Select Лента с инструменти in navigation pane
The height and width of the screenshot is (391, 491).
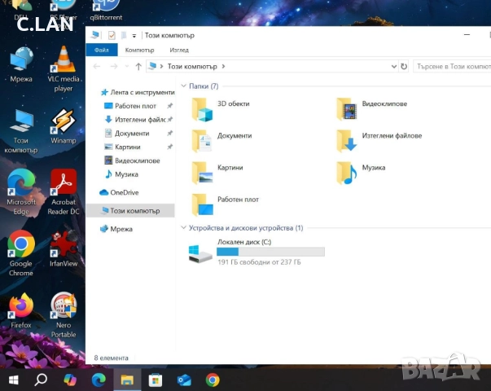(x=138, y=92)
